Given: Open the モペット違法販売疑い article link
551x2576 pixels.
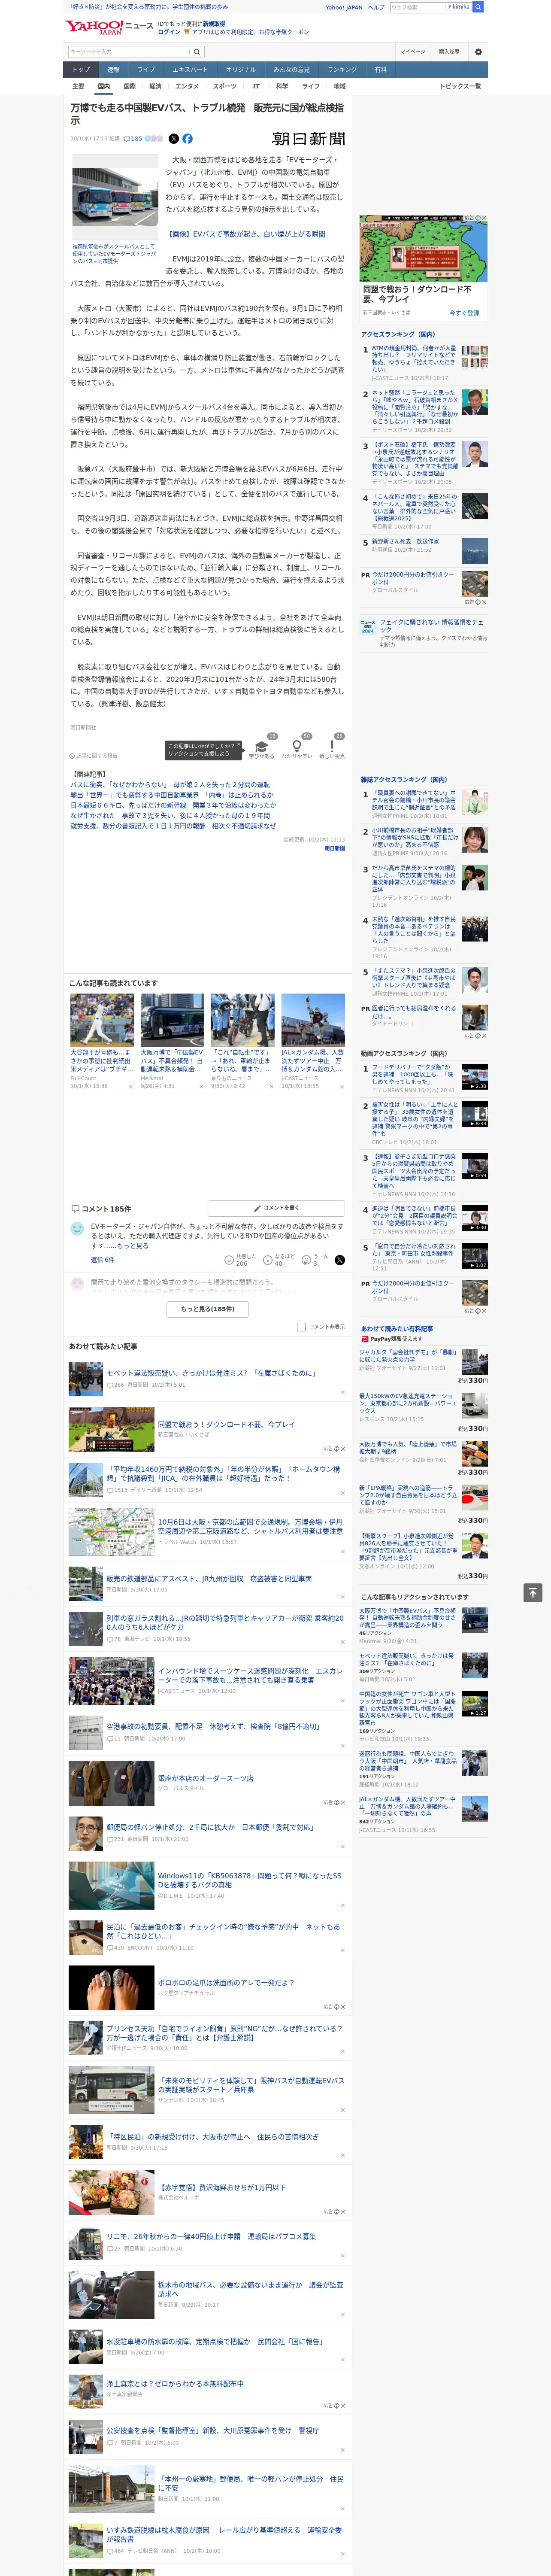Looking at the screenshot, I should point(211,1373).
